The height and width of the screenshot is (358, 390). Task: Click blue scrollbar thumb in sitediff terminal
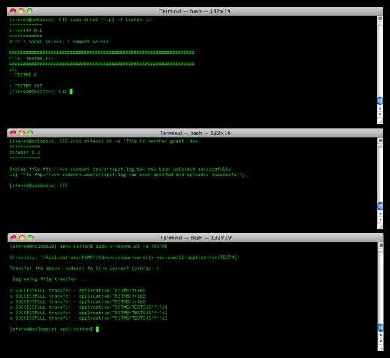click(380, 101)
